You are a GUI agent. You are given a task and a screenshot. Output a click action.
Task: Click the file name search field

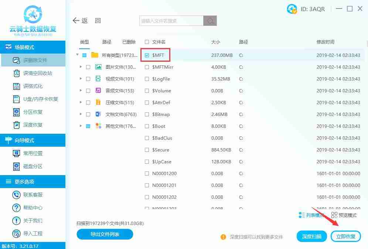pyautogui.click(x=171, y=21)
